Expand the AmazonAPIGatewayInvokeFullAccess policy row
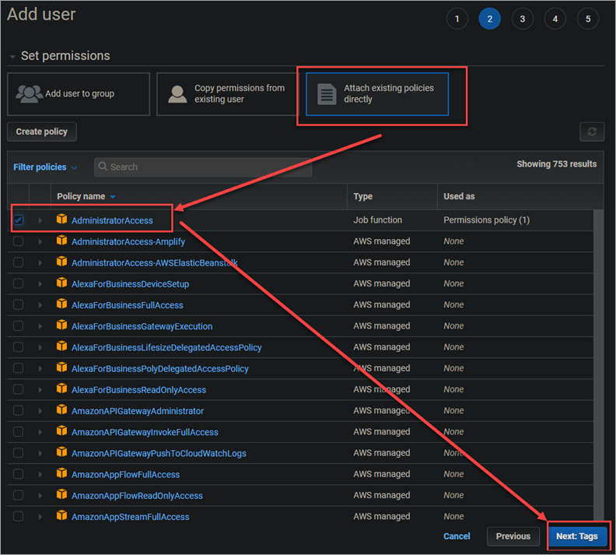This screenshot has width=616, height=555. tap(40, 432)
